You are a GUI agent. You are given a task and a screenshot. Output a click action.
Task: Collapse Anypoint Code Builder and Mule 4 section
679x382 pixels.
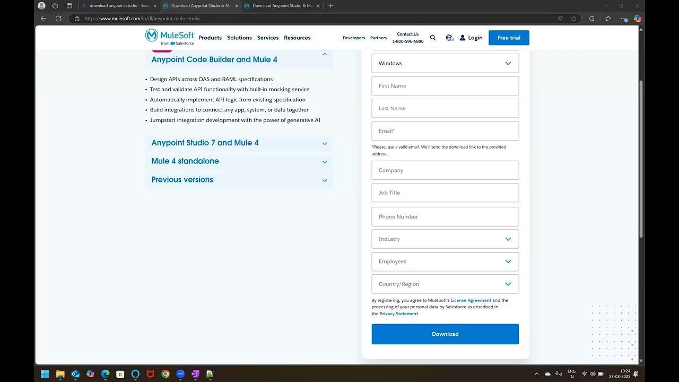(x=325, y=54)
